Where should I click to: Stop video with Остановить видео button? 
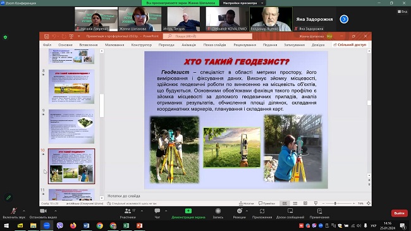tap(43, 213)
